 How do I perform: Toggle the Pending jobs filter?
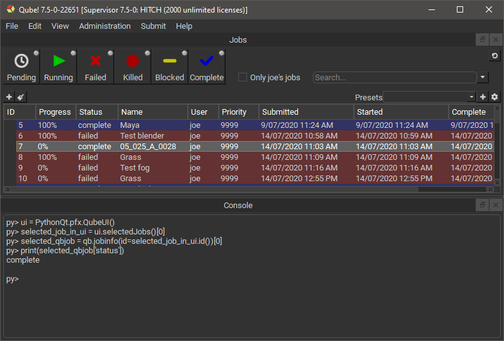[x=21, y=67]
